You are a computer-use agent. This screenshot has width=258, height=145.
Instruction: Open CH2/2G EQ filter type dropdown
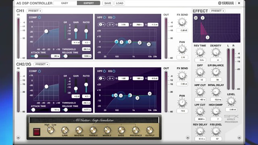click(110, 79)
